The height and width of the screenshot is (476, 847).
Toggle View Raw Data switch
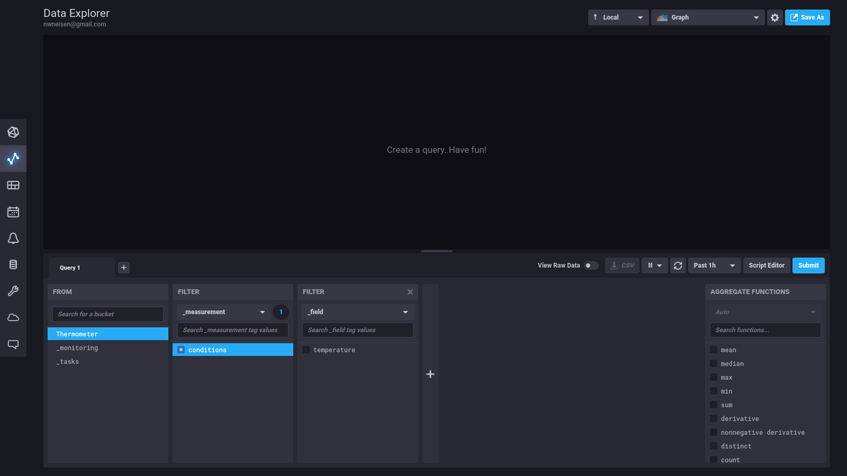[591, 266]
